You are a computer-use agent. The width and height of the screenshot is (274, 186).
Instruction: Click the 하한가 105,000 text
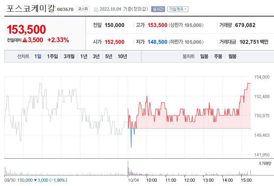tap(186, 42)
